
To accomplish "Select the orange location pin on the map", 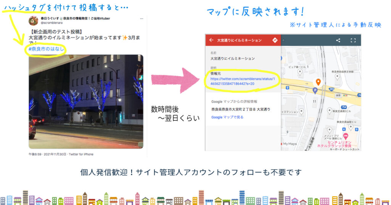I will 318,82.
